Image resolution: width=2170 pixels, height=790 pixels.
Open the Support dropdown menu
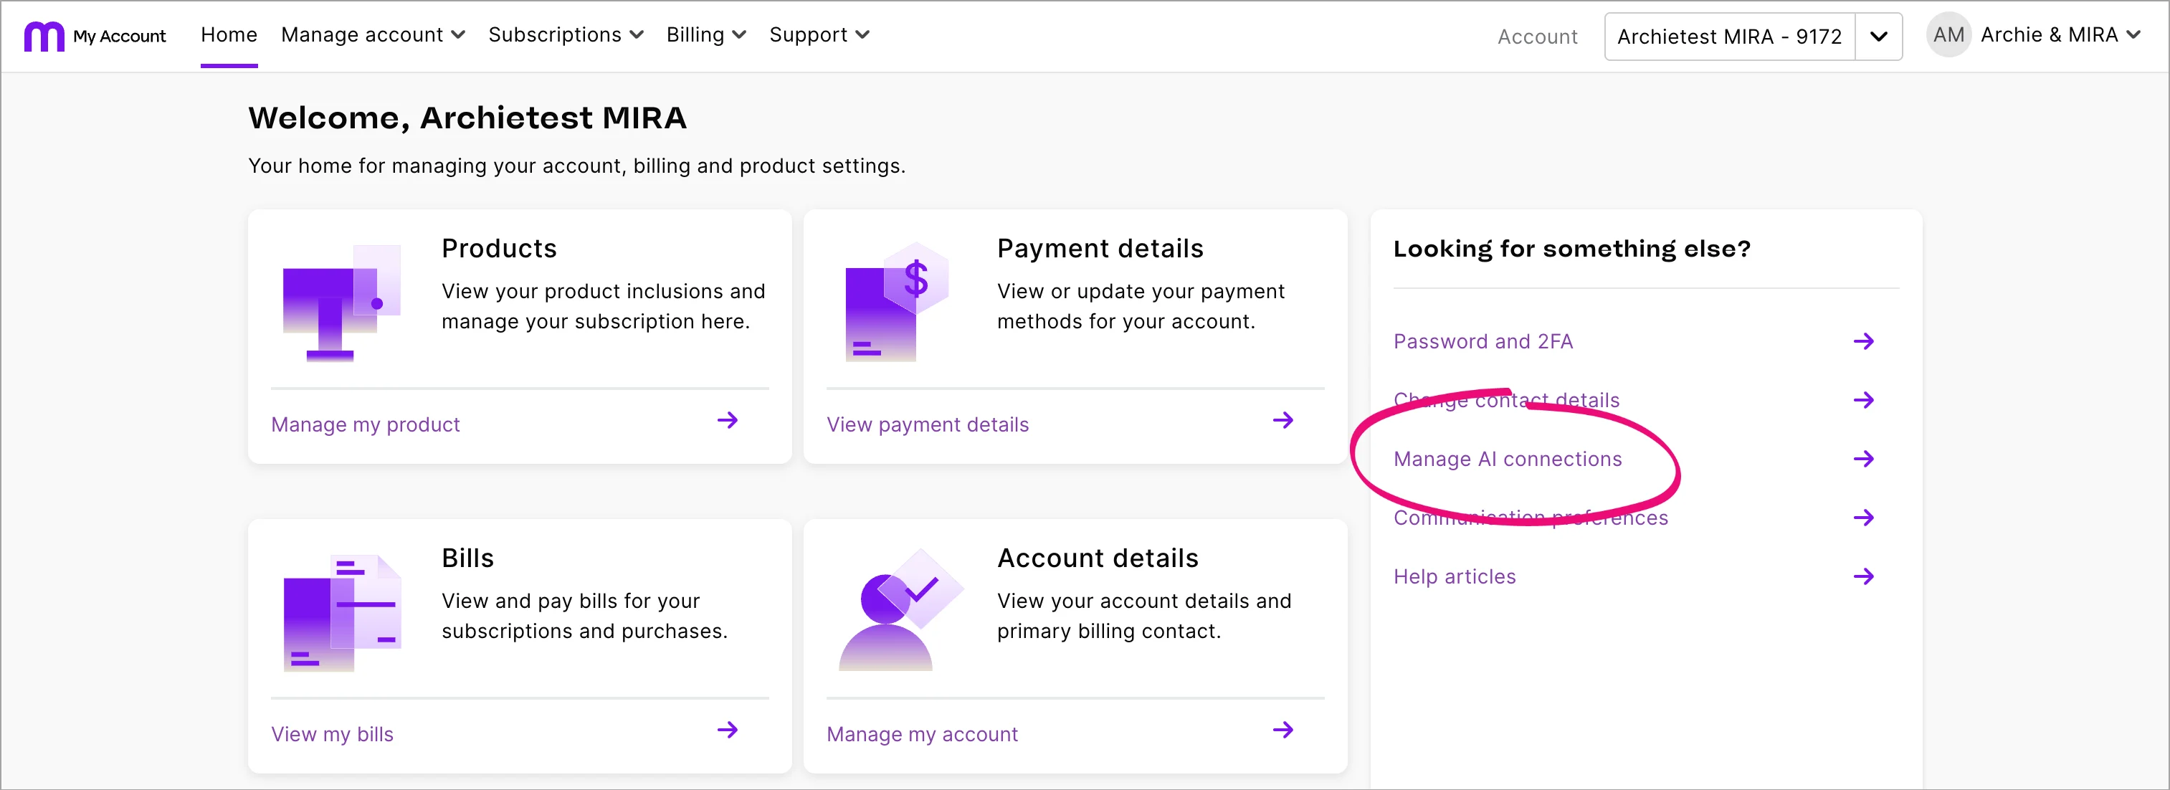click(x=819, y=34)
